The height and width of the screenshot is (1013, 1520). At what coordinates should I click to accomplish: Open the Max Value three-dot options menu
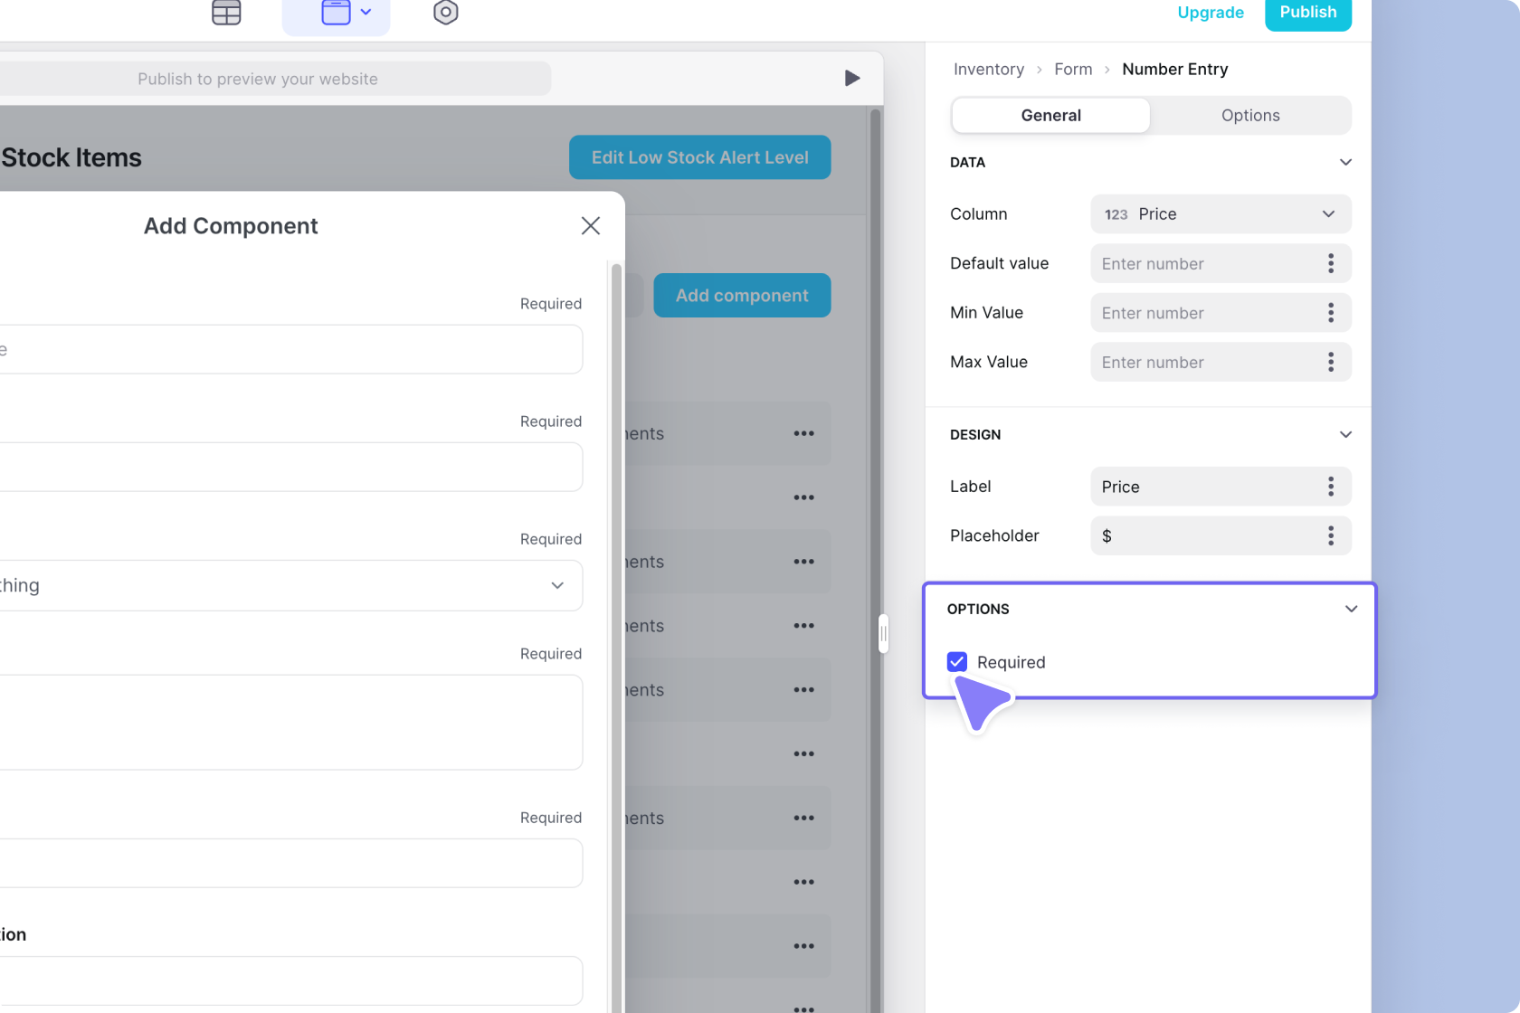1330,362
